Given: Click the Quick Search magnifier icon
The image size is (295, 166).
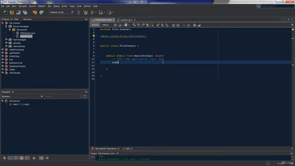Looking at the screenshot, I should [259, 6].
